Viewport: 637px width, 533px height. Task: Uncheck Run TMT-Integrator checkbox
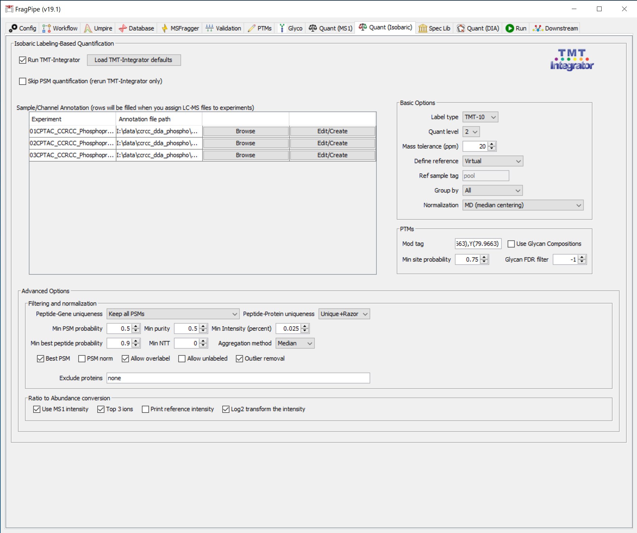23,60
